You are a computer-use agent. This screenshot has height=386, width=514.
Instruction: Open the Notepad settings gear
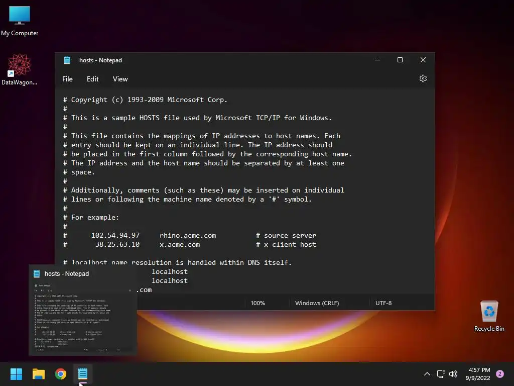(x=423, y=79)
